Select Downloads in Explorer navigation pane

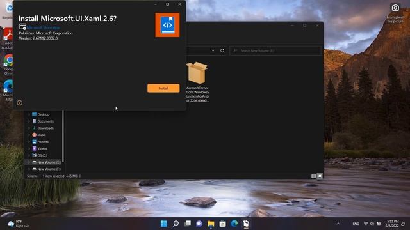click(x=44, y=128)
